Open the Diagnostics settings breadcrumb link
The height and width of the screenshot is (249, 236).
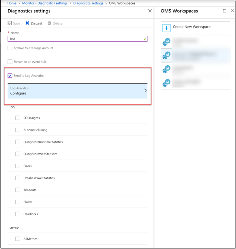tap(88, 3)
